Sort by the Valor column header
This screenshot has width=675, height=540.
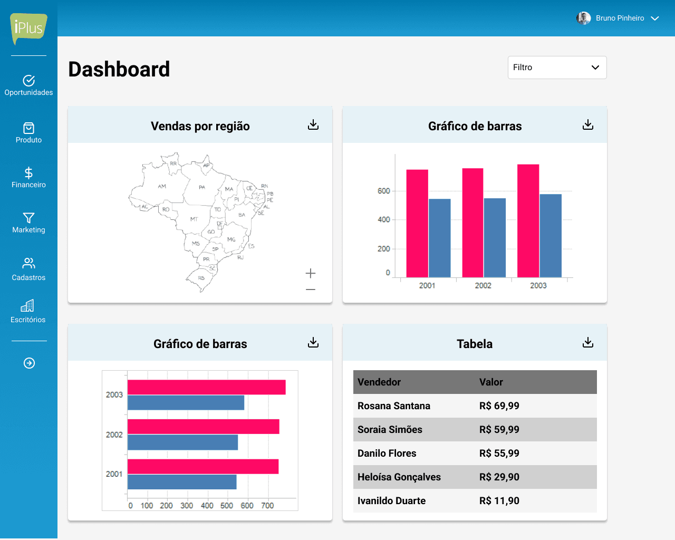(x=491, y=382)
